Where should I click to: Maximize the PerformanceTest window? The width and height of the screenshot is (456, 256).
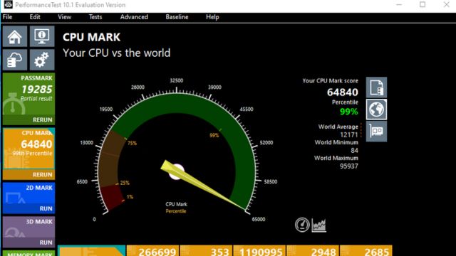coord(423,5)
